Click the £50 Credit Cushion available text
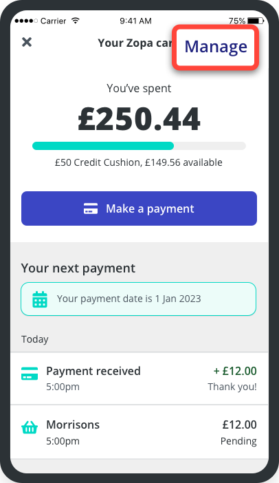279x483 pixels. pyautogui.click(x=139, y=162)
